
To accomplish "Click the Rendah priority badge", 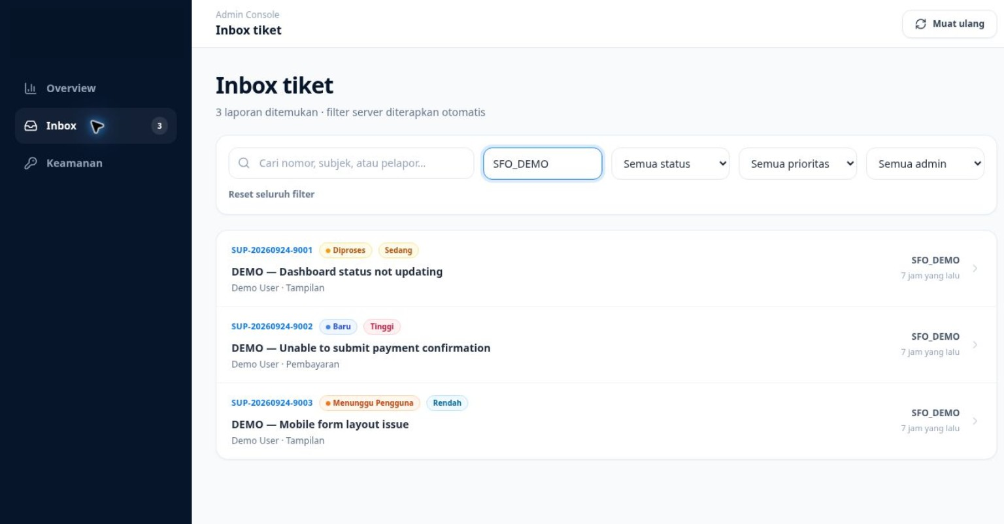I will pos(447,403).
